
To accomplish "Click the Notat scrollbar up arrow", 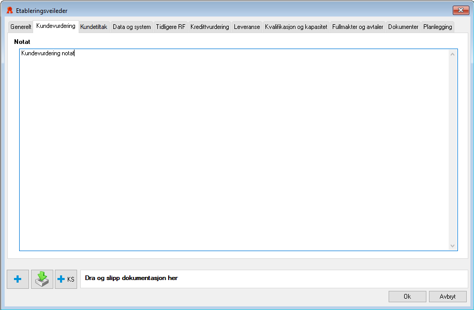I will (453, 54).
